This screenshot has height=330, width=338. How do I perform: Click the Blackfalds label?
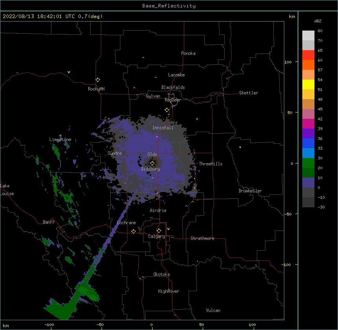(x=173, y=87)
